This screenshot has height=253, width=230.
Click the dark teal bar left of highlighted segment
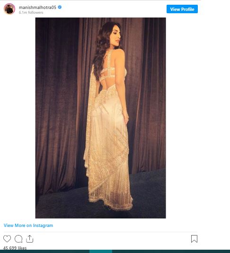(44, 252)
